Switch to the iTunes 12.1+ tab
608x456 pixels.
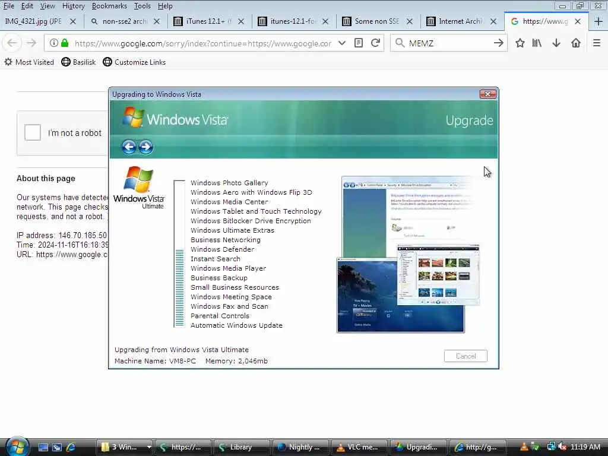pos(210,21)
